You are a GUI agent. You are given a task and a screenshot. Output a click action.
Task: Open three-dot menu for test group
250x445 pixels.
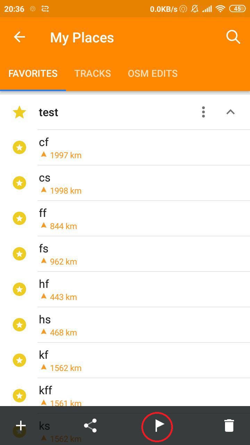click(203, 112)
